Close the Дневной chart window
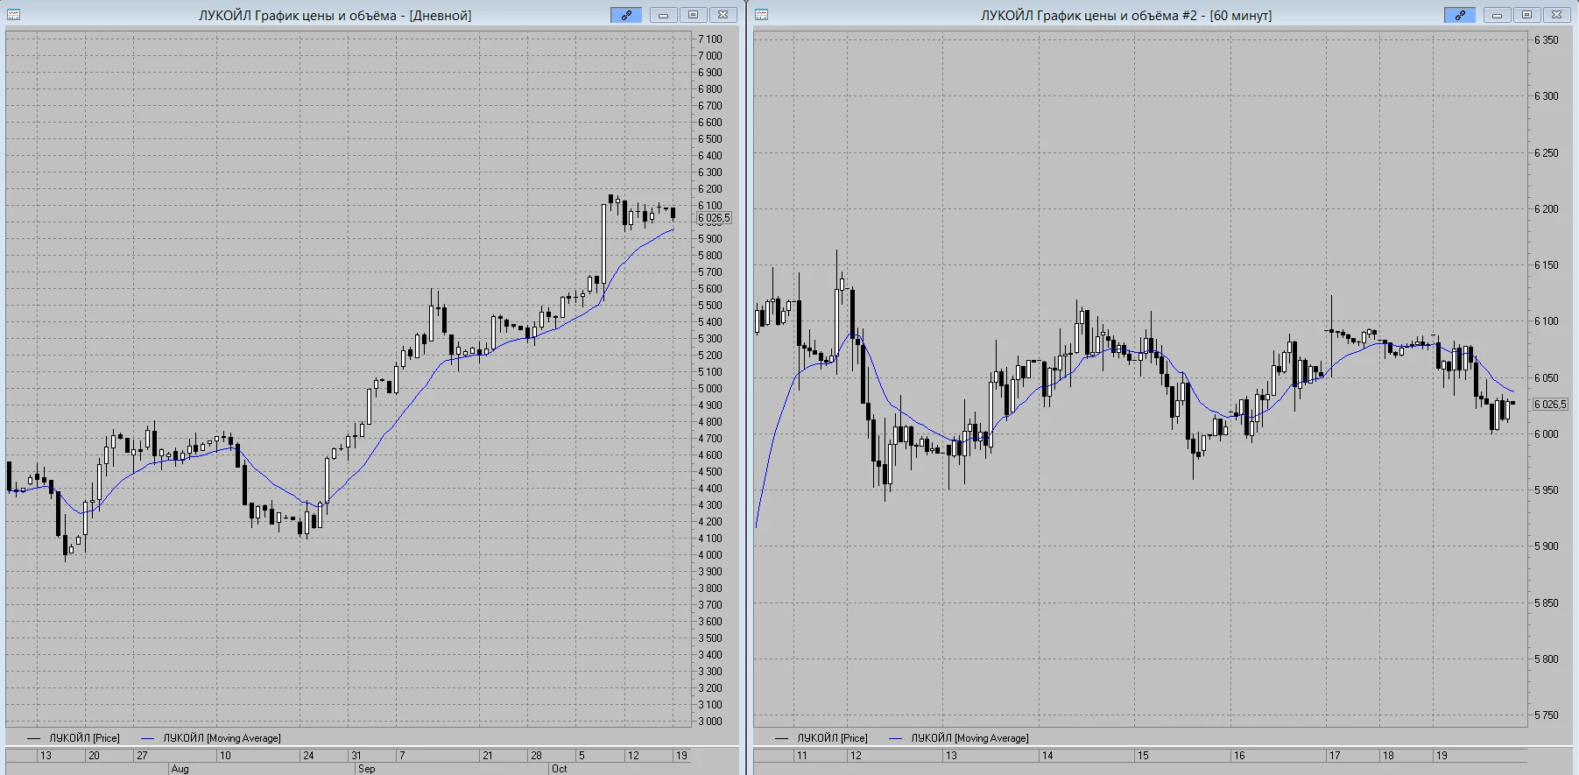Screen dimensions: 1579x775 click(723, 15)
